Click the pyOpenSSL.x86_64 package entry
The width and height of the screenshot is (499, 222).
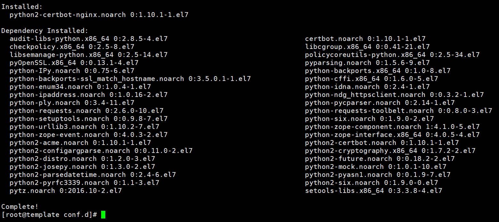(74, 63)
